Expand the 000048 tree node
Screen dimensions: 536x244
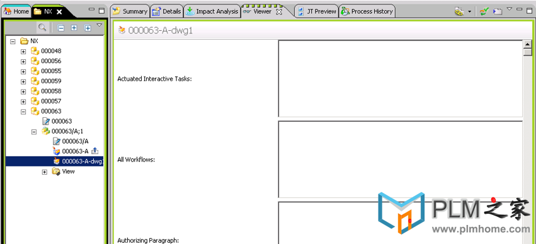coord(23,51)
